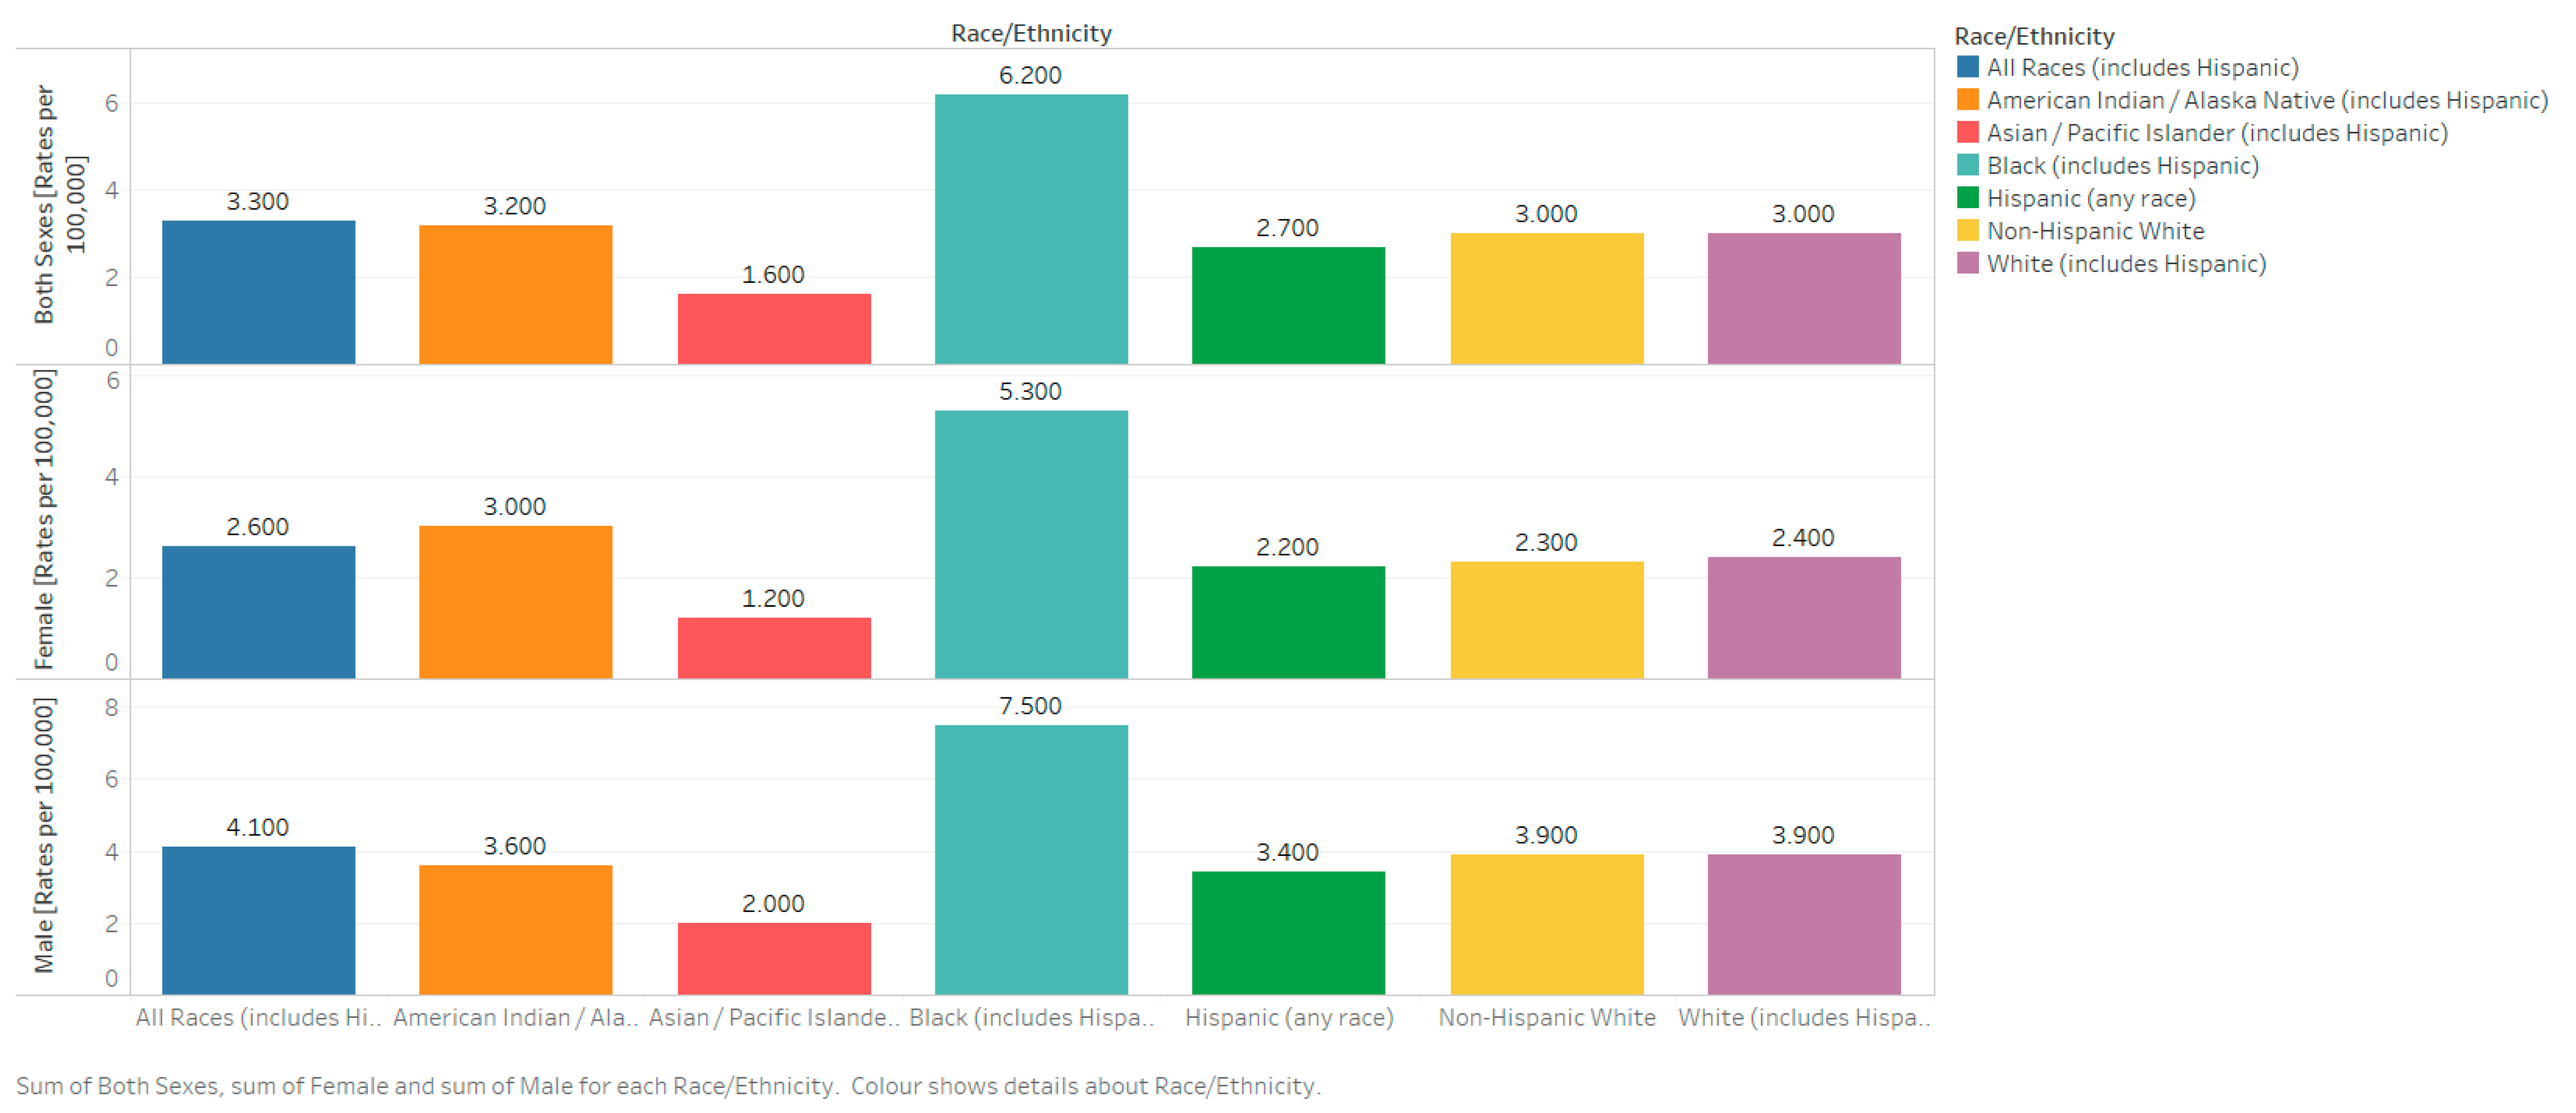The width and height of the screenshot is (2576, 1113).
Task: Click the Both Sexes bar labeled 1.600
Action: tap(774, 329)
